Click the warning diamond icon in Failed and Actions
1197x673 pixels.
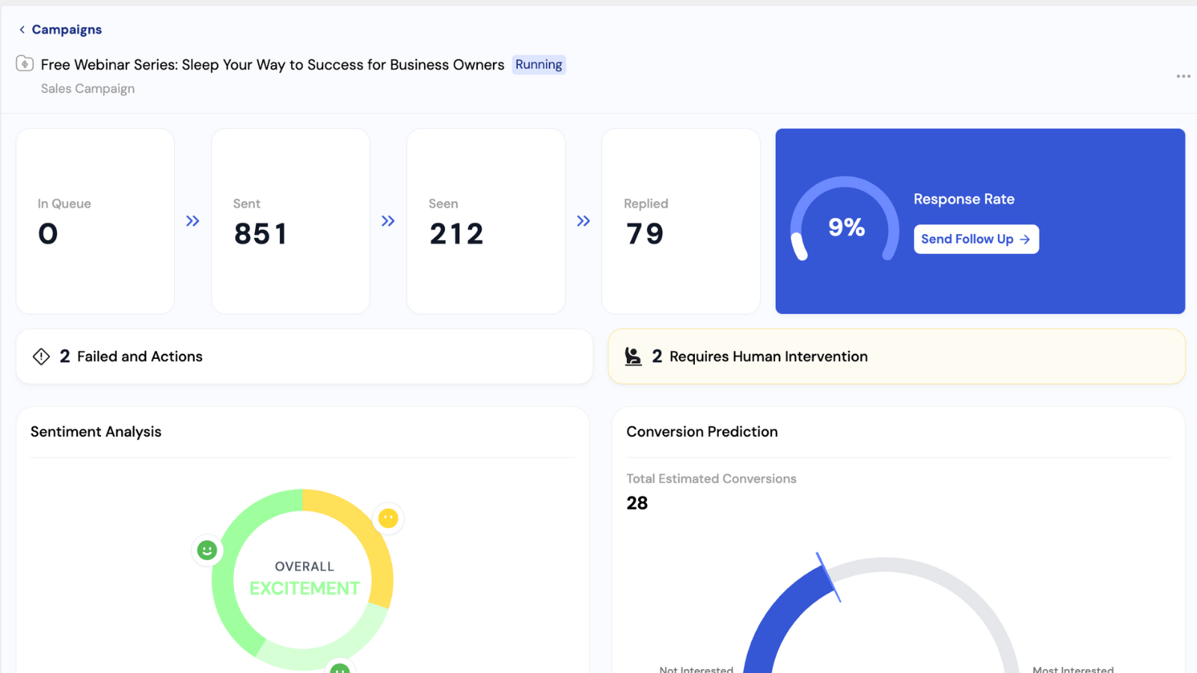[41, 357]
